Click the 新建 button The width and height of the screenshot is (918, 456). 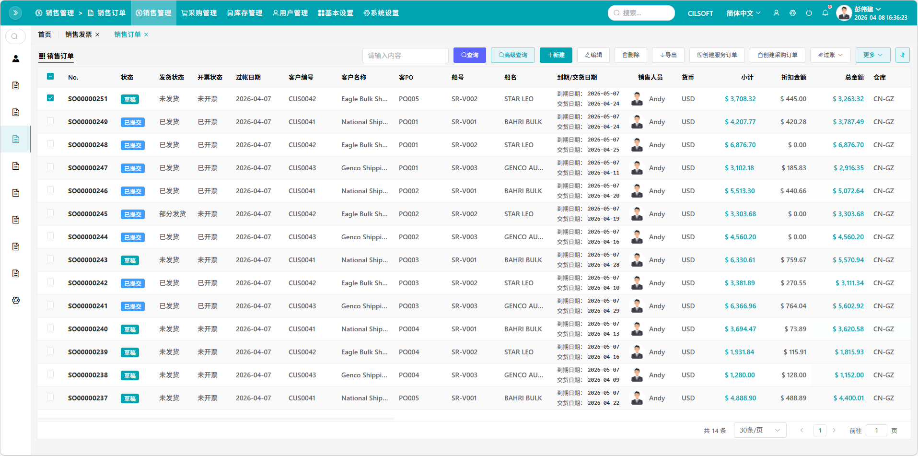click(x=556, y=55)
